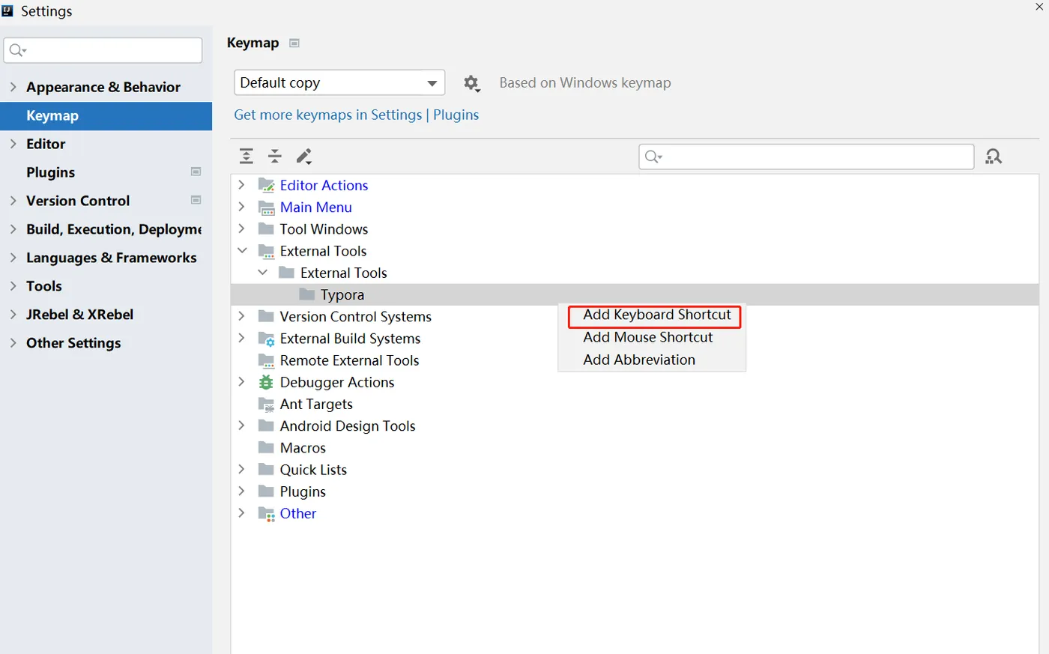Expand Appearance & Behavior settings section
Viewport: 1049px width, 654px height.
click(13, 87)
